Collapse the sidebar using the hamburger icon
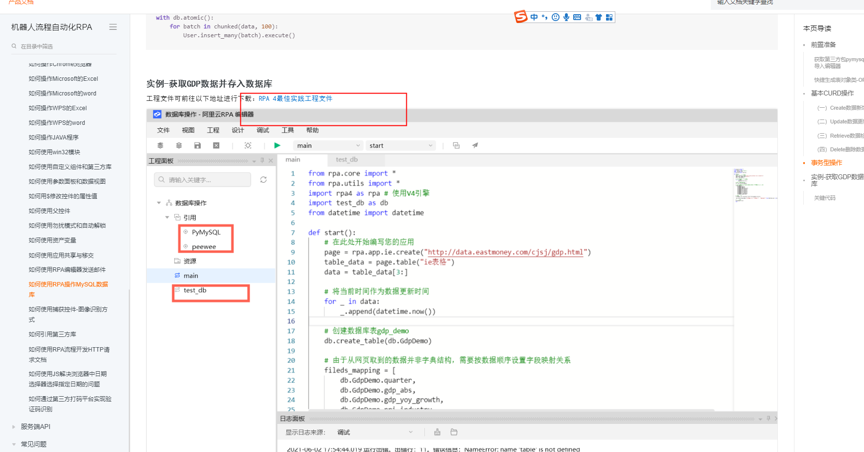Screen dimensions: 864x452 coord(113,27)
